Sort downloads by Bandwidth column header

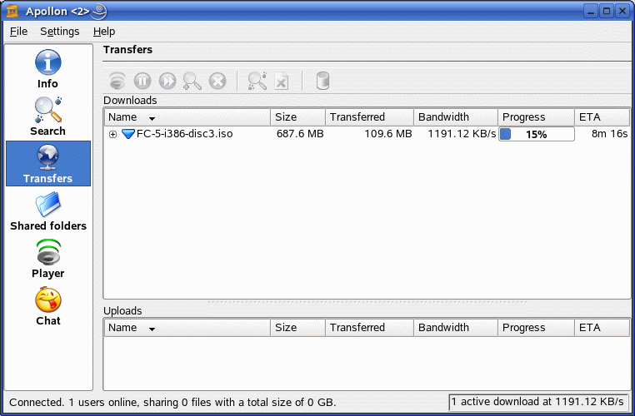pyautogui.click(x=455, y=117)
